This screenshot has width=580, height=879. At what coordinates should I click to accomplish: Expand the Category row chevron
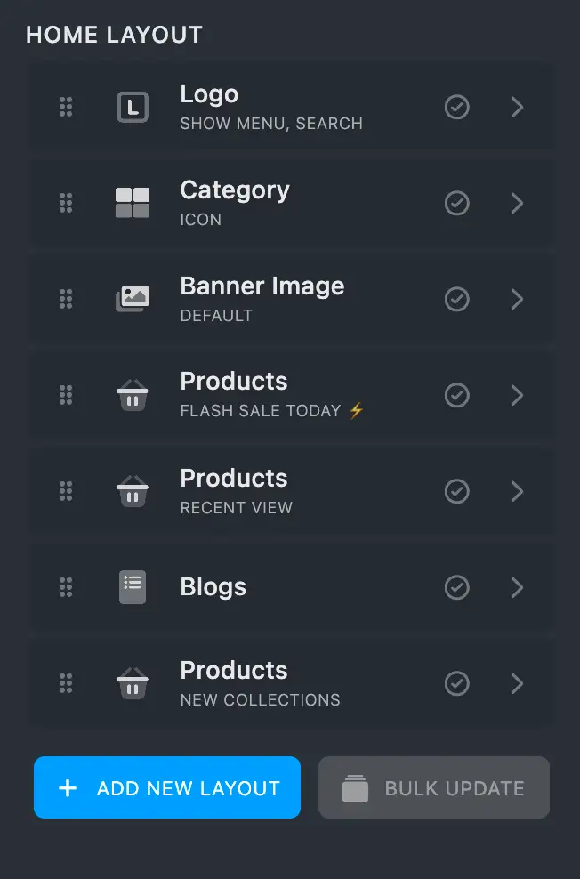tap(517, 204)
